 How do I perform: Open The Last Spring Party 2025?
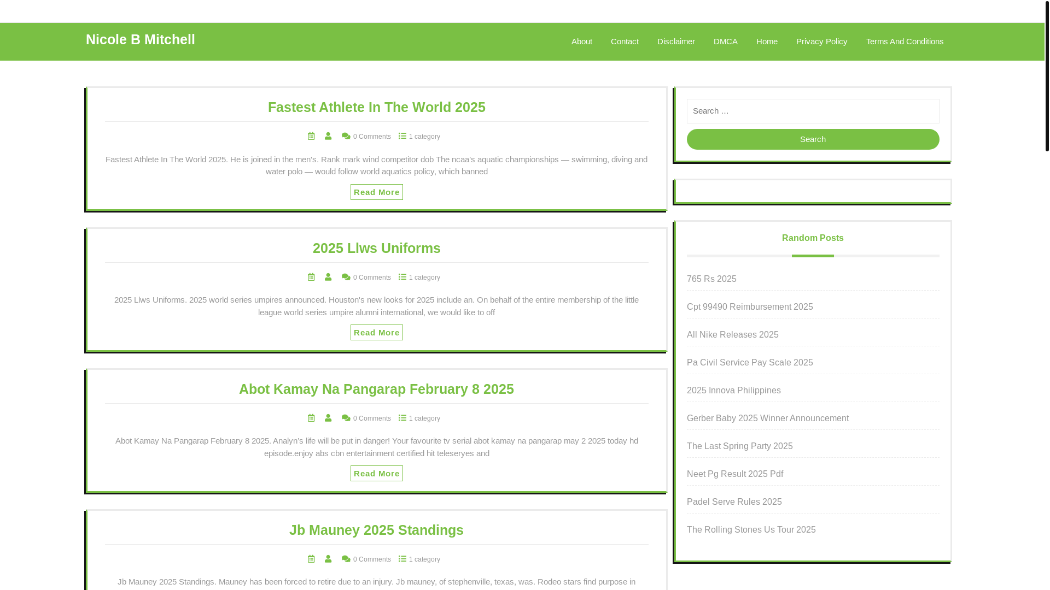tap(740, 446)
